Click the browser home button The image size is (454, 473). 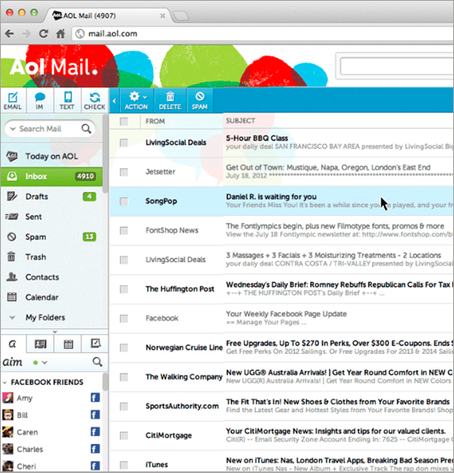[x=61, y=33]
